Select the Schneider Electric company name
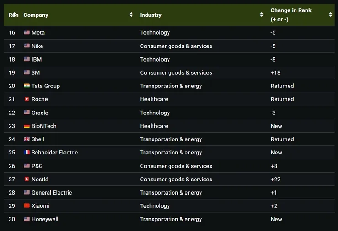 pos(54,153)
